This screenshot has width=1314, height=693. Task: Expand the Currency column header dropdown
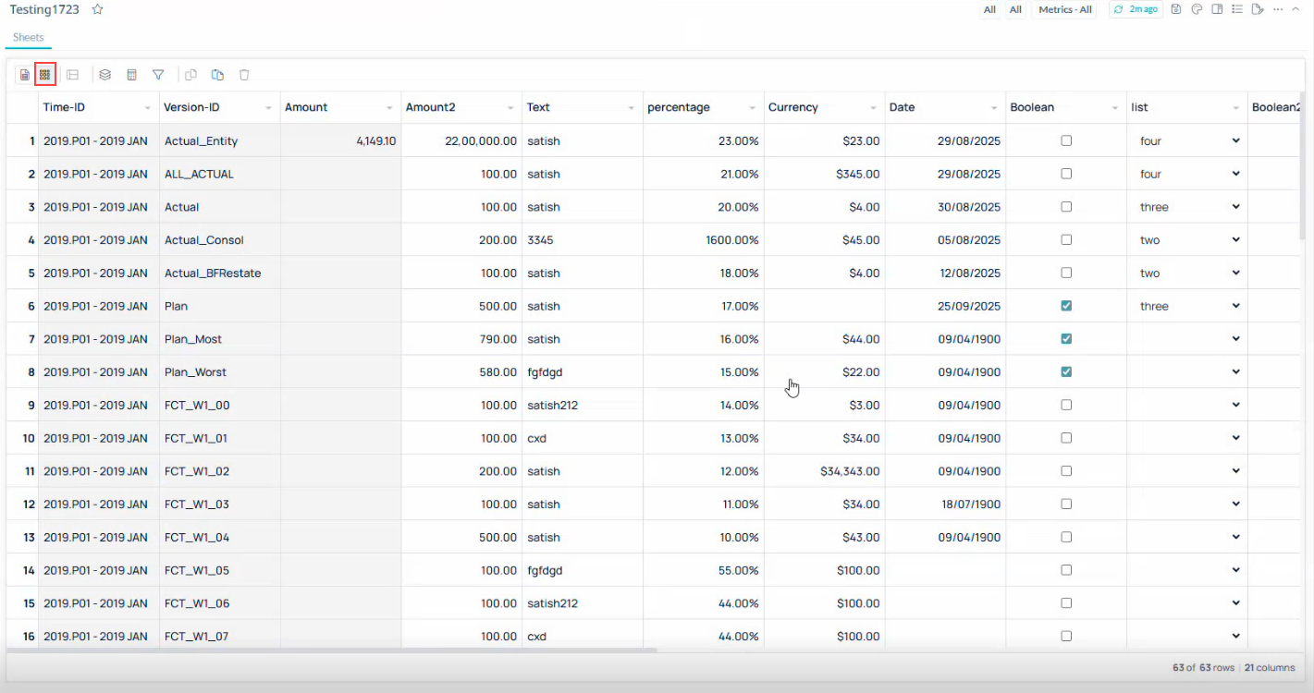pos(872,107)
